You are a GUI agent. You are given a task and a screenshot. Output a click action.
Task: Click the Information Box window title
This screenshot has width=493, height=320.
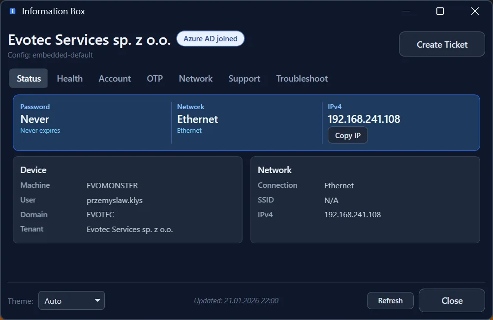click(x=54, y=11)
